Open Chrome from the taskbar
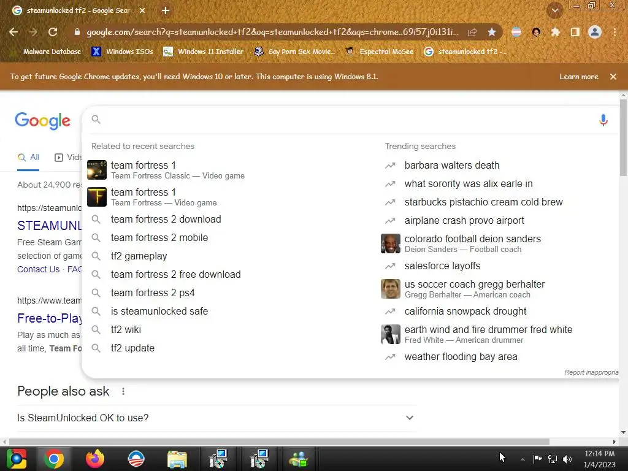The height and width of the screenshot is (471, 628). (54, 459)
